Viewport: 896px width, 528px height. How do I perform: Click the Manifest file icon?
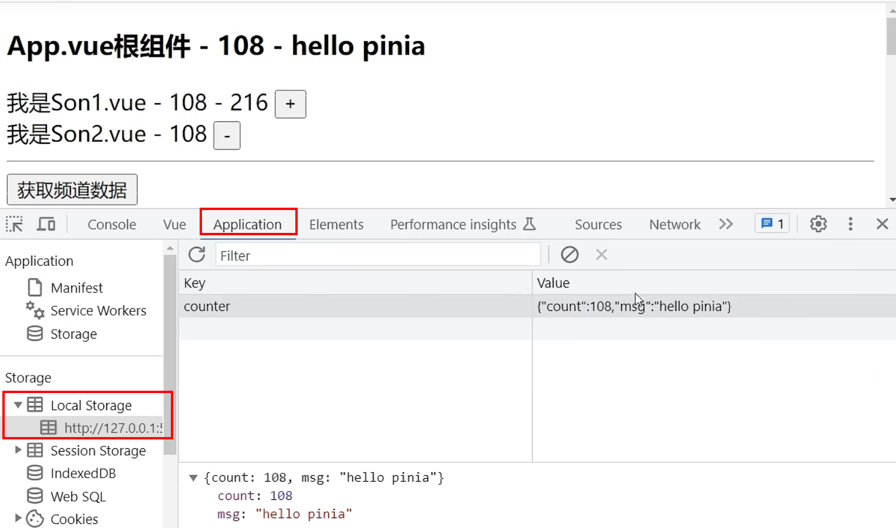coord(35,287)
